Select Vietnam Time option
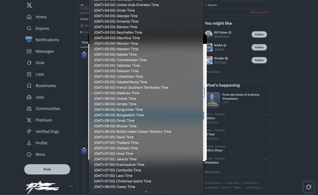 pyautogui.click(x=146, y=148)
